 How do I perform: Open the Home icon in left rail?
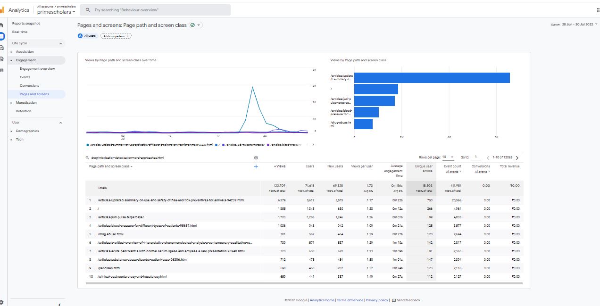(x=2, y=25)
